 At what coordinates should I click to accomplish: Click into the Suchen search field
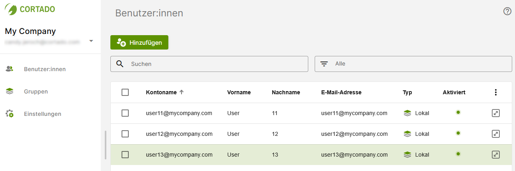coord(209,64)
